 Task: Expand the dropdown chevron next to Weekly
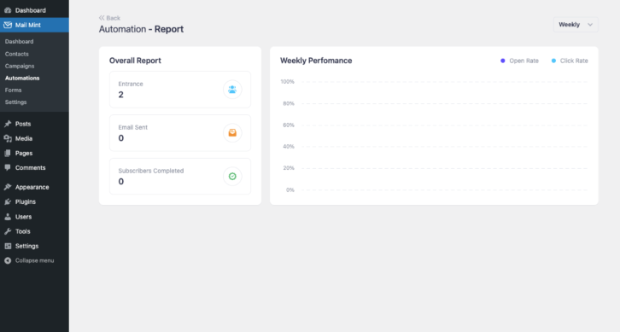click(x=590, y=25)
